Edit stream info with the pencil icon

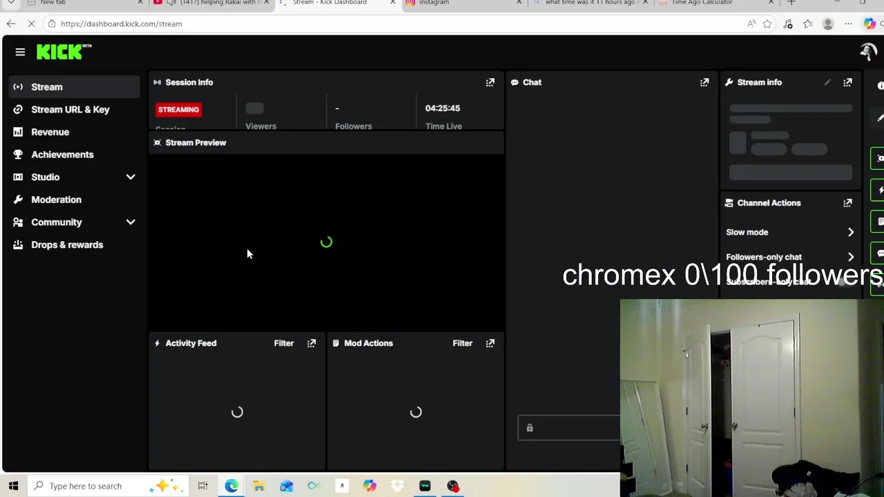click(x=827, y=82)
